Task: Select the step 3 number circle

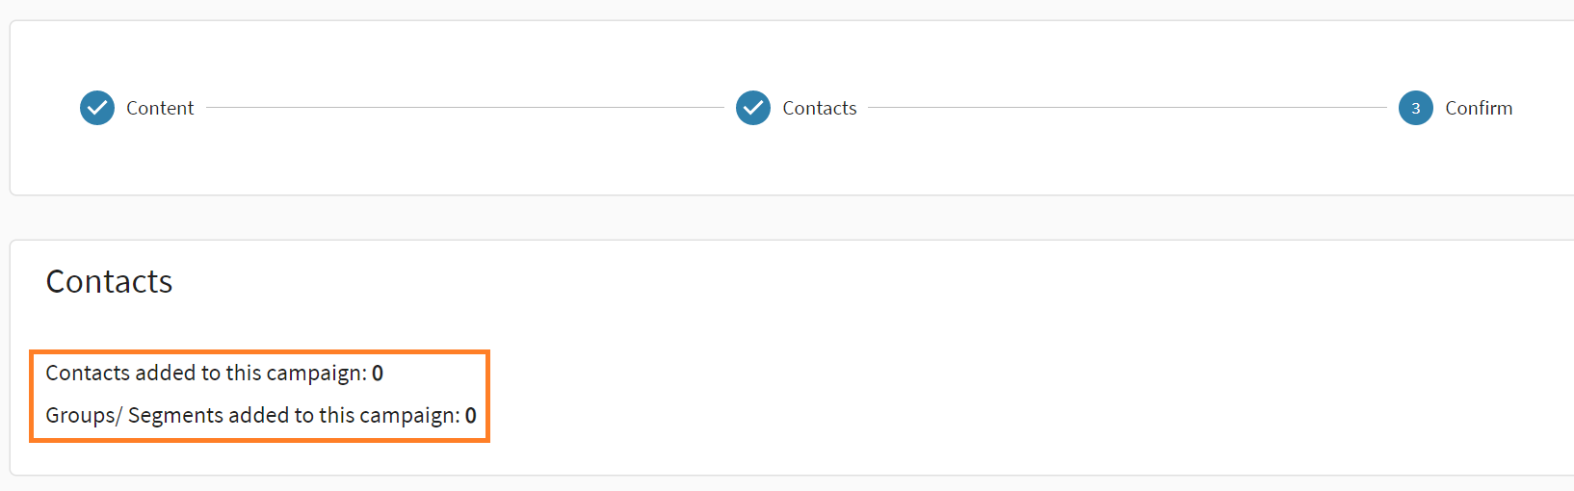Action: (1415, 108)
